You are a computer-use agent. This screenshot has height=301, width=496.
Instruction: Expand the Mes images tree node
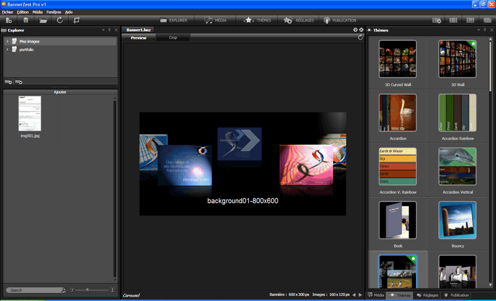[7, 41]
